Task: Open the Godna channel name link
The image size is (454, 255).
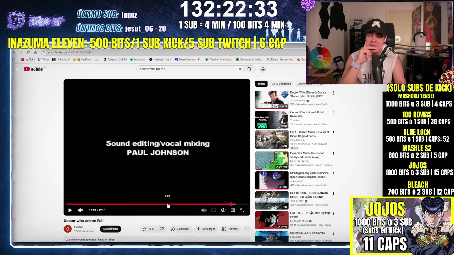Action: (x=78, y=227)
